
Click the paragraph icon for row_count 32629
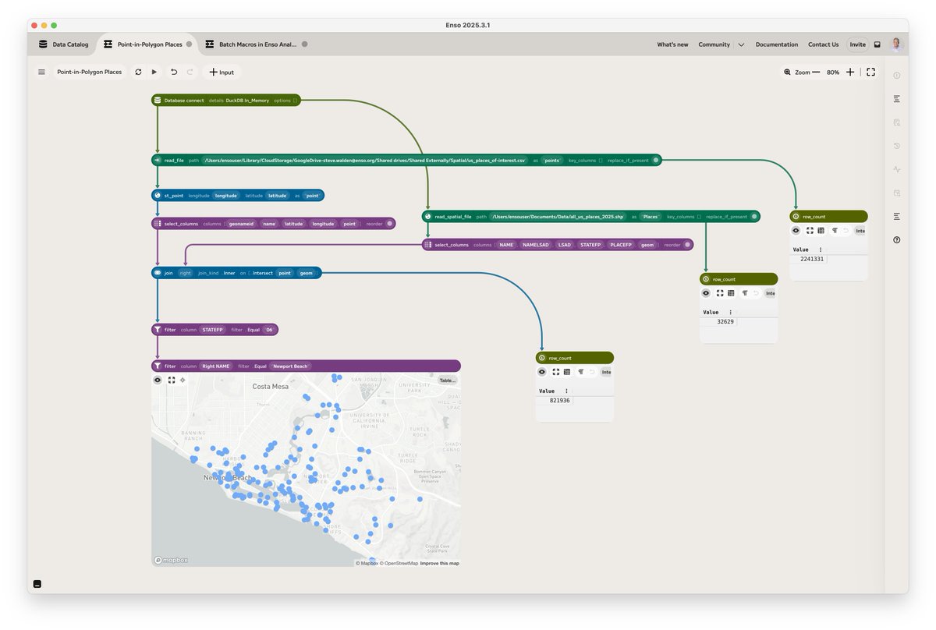coord(745,293)
